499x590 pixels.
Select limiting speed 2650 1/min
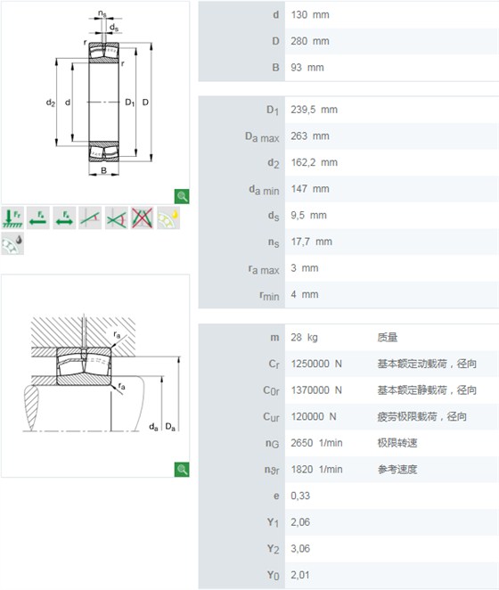pyautogui.click(x=316, y=443)
